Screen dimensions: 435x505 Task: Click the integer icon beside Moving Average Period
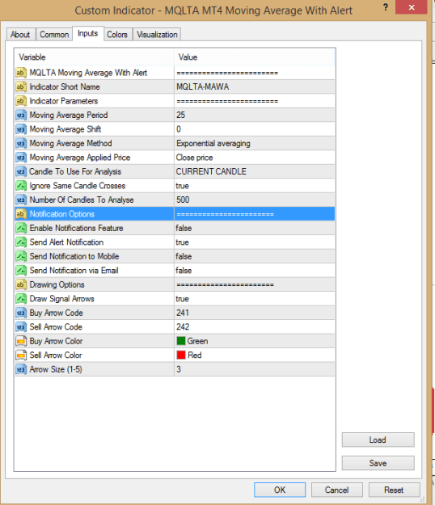click(x=21, y=115)
